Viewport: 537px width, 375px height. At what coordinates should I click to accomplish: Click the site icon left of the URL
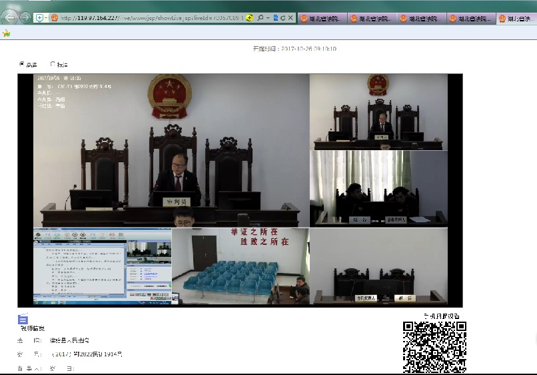(55, 18)
